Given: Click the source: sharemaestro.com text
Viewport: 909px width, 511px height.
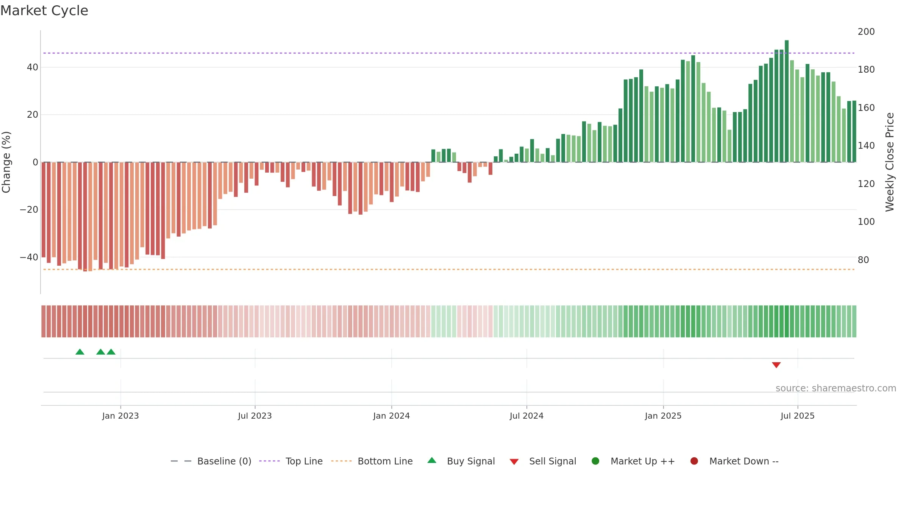Looking at the screenshot, I should point(836,388).
